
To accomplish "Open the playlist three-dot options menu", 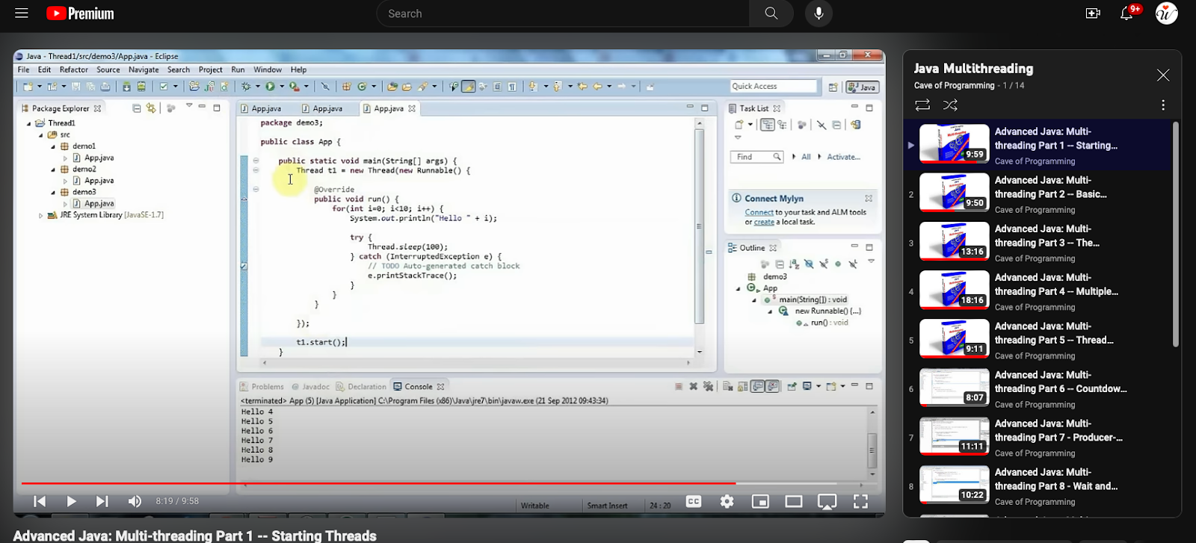I will pos(1162,105).
